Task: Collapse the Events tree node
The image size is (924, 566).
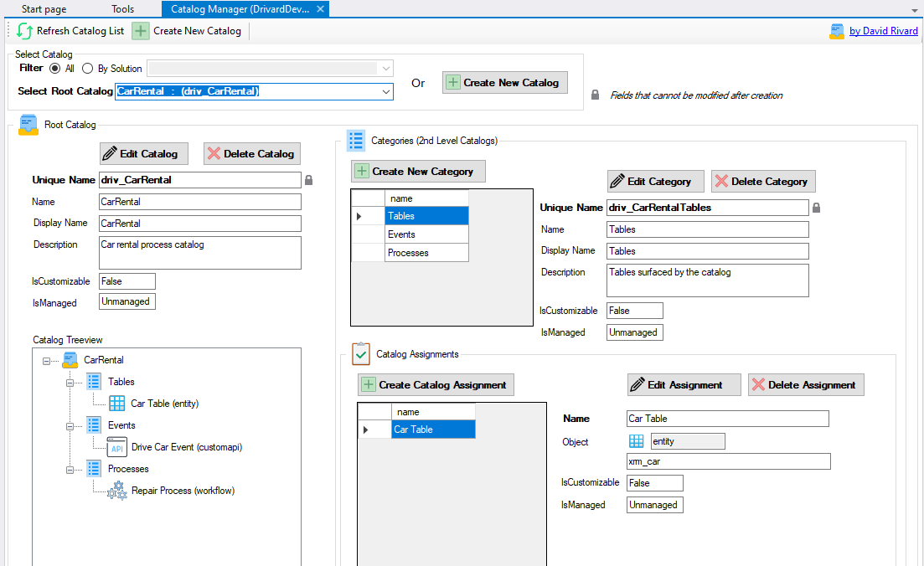Action: click(70, 426)
